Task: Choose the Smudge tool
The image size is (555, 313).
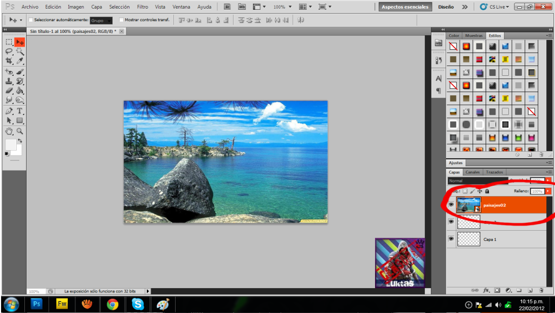Action: click(x=9, y=100)
